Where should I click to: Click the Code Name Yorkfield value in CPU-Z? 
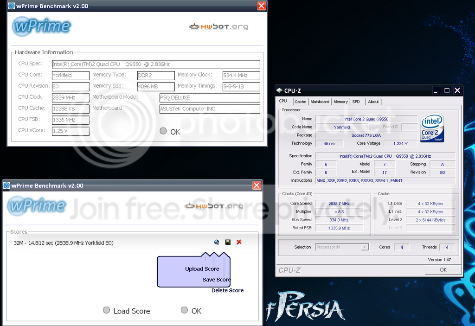[342, 127]
